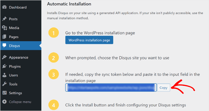Screen dimensions: 209x111
Task: Click the Disqus speech bubble icon
Action: click(4, 46)
